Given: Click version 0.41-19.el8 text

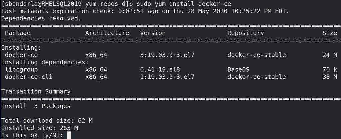Looking at the screenshot, I should (160, 69).
